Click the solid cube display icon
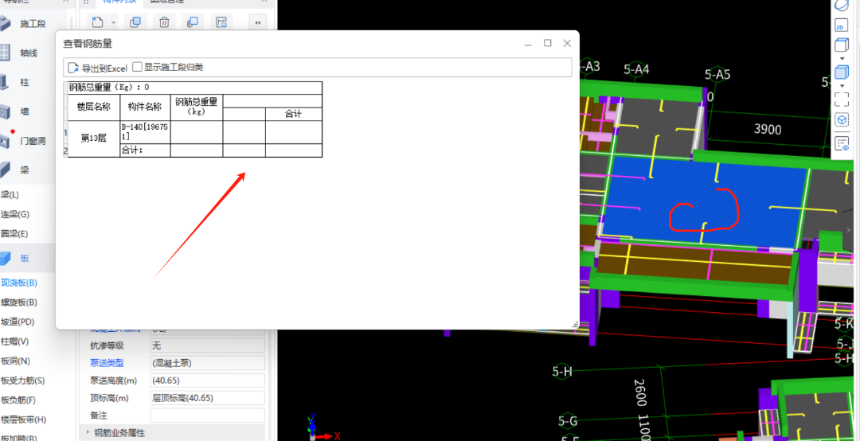The image size is (860, 441). coord(841,72)
